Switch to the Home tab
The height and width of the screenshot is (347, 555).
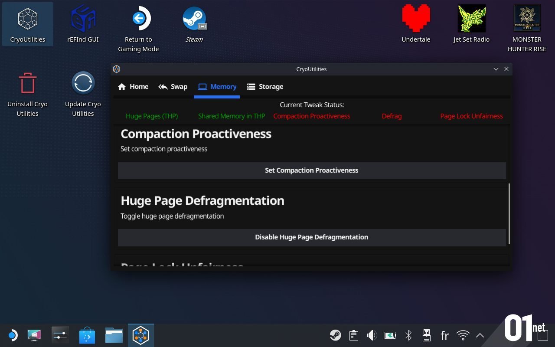tap(133, 87)
